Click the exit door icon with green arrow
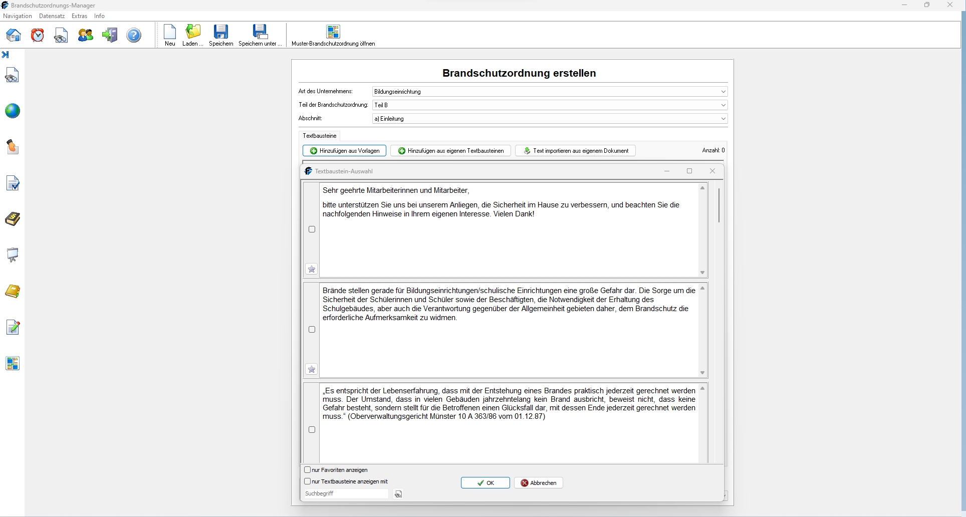This screenshot has height=517, width=966. pyautogui.click(x=110, y=35)
